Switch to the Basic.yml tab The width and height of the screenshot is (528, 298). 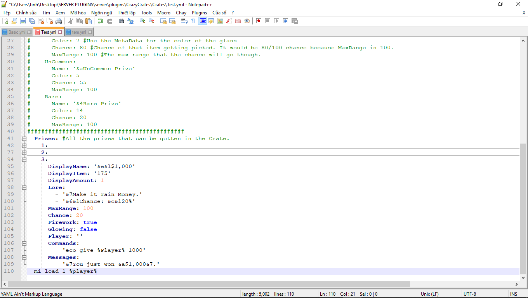click(17, 32)
